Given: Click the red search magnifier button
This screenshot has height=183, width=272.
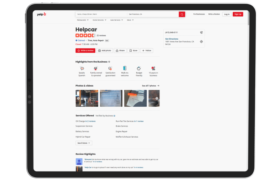Looking at the screenshot, I should pos(182,14).
